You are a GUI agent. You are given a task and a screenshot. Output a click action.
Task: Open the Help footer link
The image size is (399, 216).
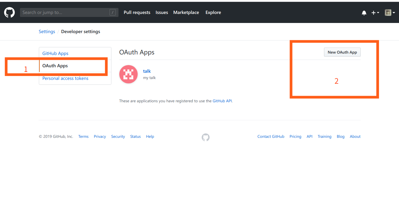click(x=150, y=136)
